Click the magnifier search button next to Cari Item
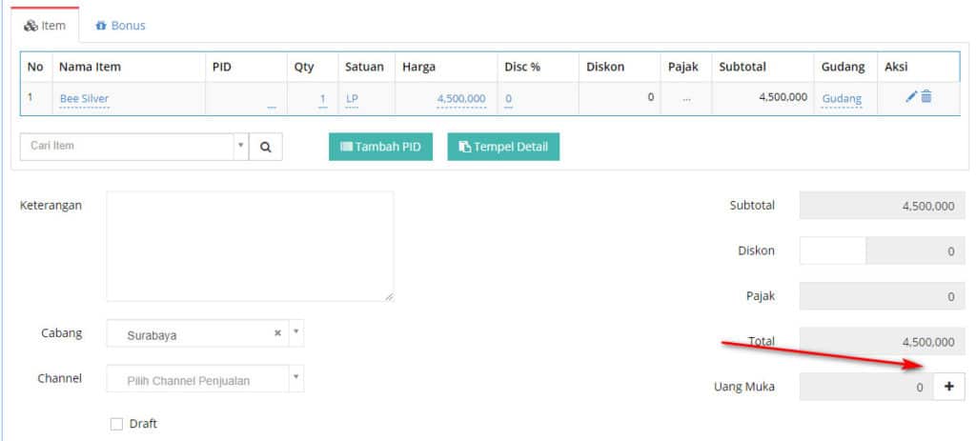This screenshot has width=976, height=441. pyautogui.click(x=266, y=147)
